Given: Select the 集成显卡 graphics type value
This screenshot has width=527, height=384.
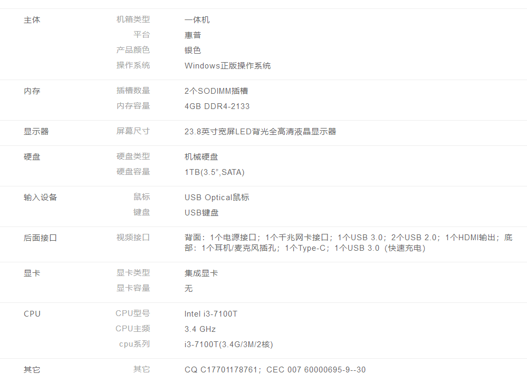Looking at the screenshot, I should [x=201, y=273].
